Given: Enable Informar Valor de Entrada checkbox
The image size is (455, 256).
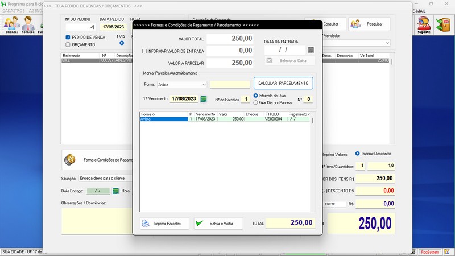Looking at the screenshot, I should [x=144, y=51].
